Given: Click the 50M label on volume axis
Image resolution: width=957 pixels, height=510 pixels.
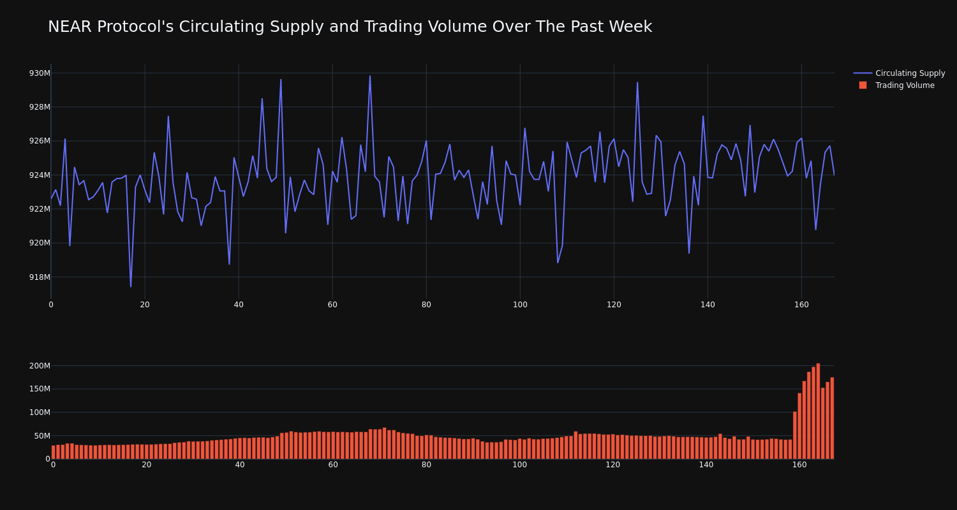Looking at the screenshot, I should 42,436.
